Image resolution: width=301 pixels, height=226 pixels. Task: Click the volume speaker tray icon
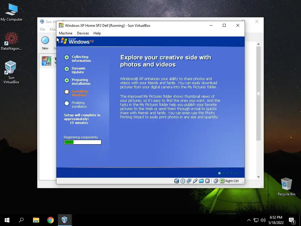pyautogui.click(x=263, y=220)
